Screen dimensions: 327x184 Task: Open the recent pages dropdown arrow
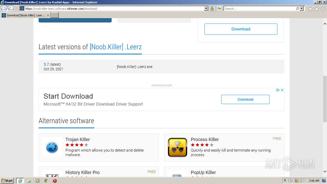point(17,9)
